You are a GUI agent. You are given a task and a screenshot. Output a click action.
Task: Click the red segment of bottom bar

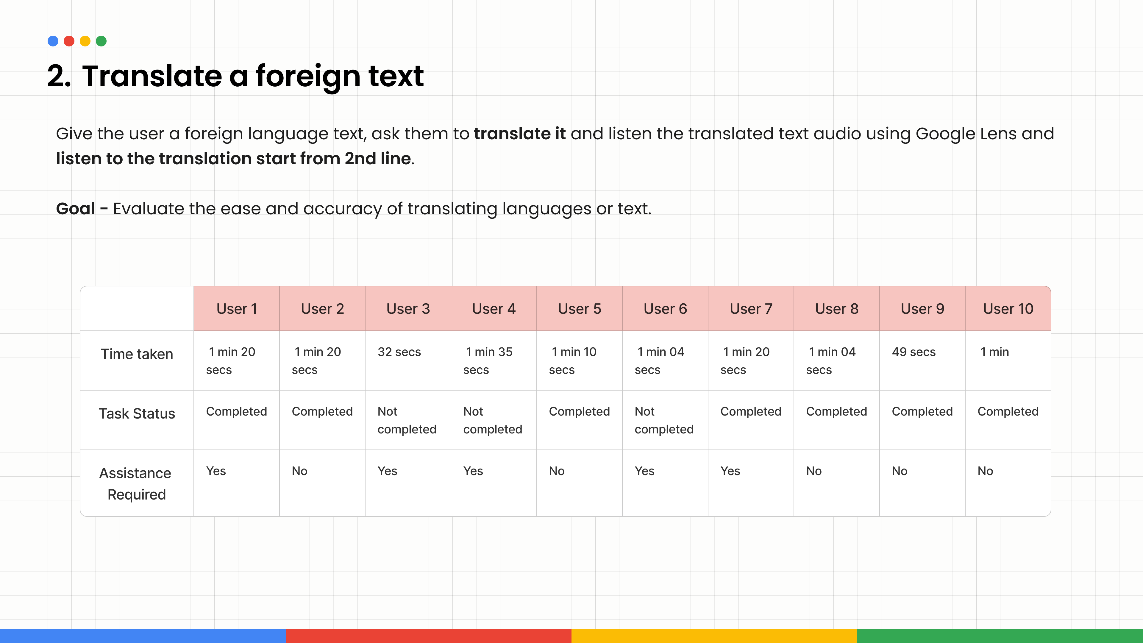click(428, 636)
